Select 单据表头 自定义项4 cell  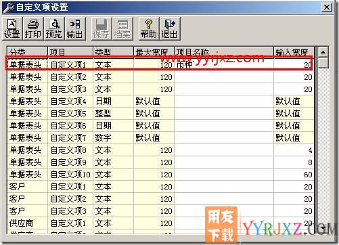pos(70,102)
